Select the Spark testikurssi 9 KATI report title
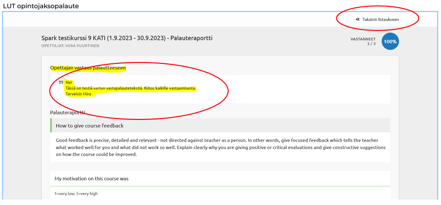The width and height of the screenshot is (441, 205). tap(127, 38)
